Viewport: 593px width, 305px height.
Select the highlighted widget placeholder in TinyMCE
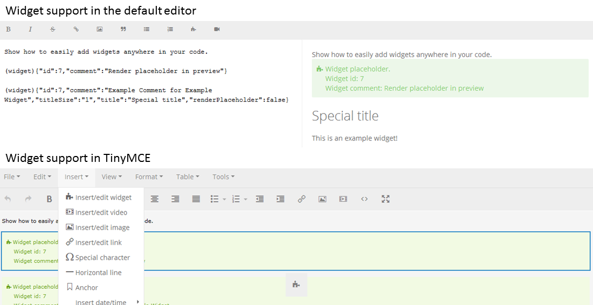click(x=295, y=251)
